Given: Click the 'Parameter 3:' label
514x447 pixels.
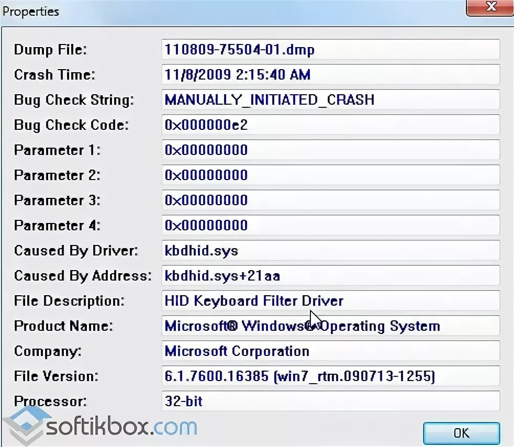Looking at the screenshot, I should pos(58,200).
